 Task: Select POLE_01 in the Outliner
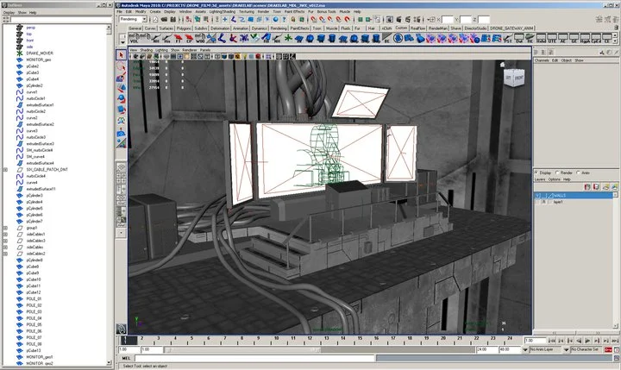click(34, 299)
